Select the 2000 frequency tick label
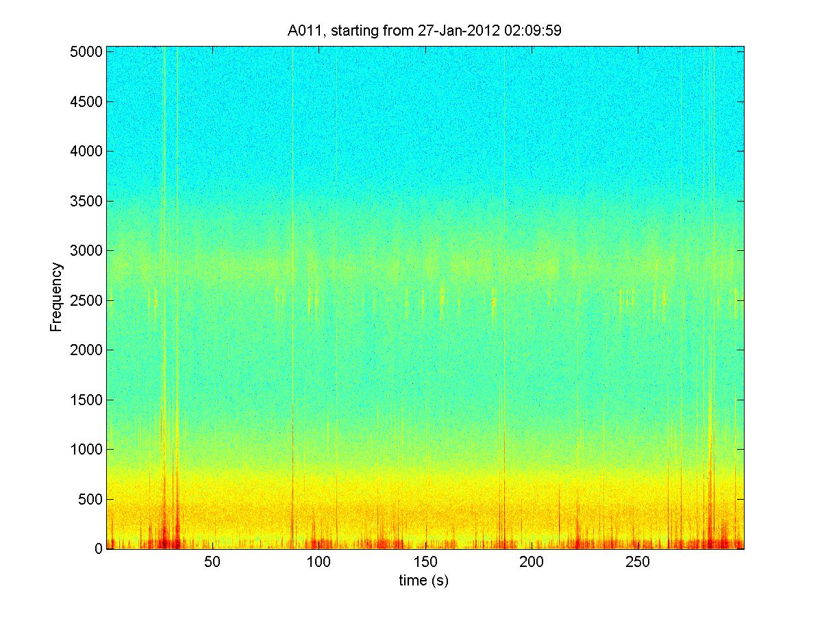This screenshot has width=822, height=617. [x=86, y=350]
